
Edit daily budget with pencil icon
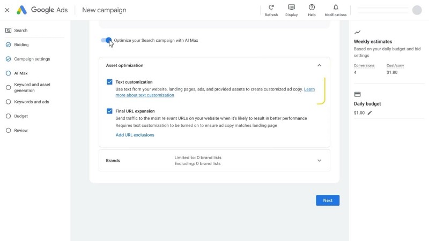(369, 113)
